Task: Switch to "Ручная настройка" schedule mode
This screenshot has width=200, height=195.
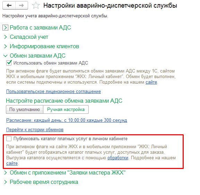Action: coord(66,110)
